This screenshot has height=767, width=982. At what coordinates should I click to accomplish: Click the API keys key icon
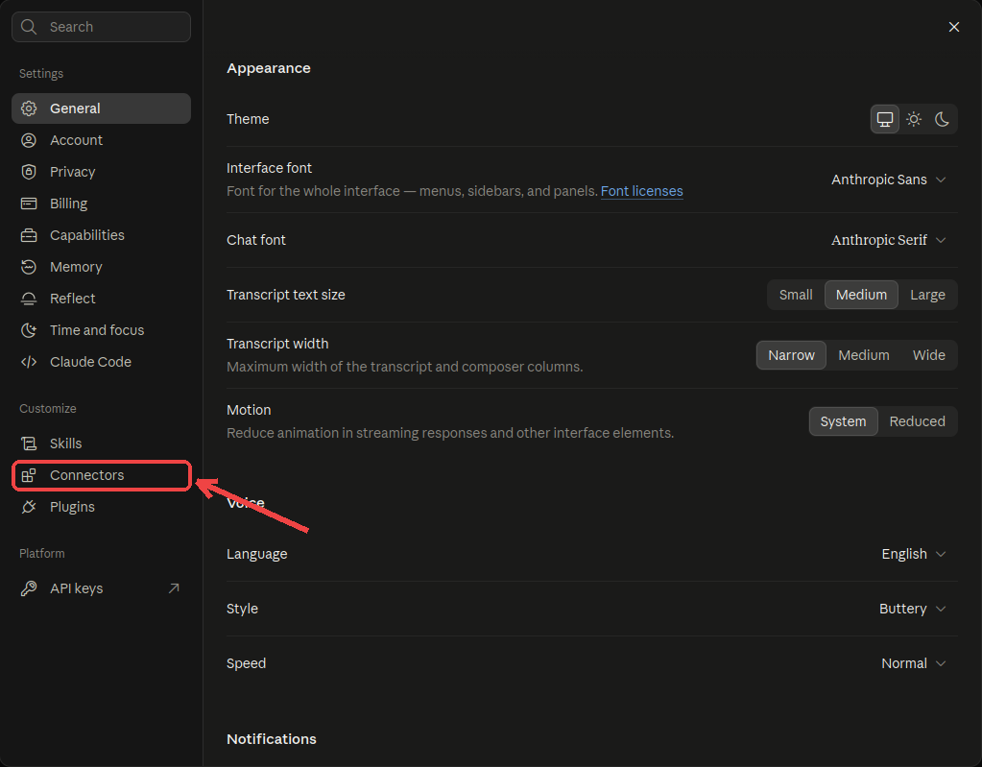point(29,588)
